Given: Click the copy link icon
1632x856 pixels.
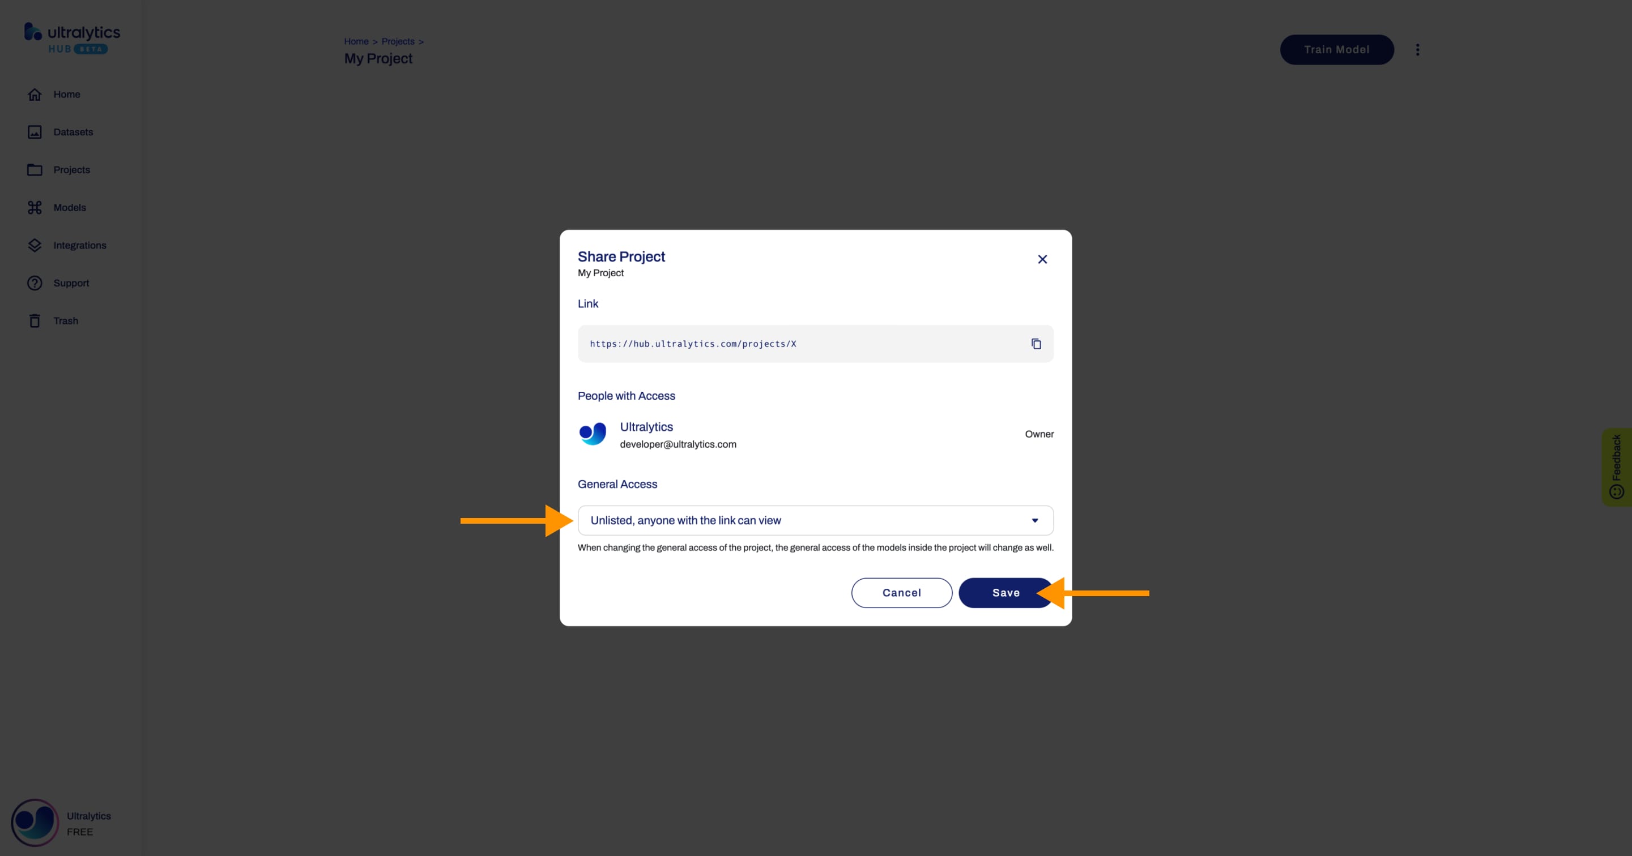Looking at the screenshot, I should tap(1034, 343).
